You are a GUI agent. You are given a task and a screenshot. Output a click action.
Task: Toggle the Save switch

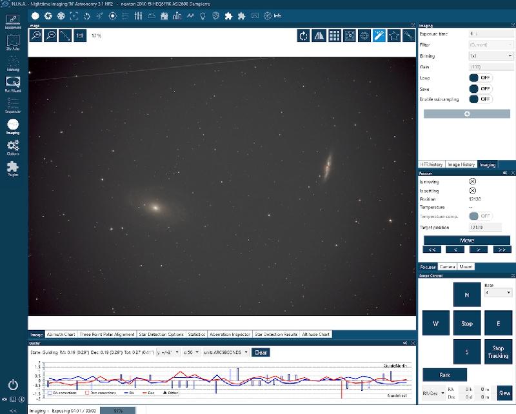481,88
